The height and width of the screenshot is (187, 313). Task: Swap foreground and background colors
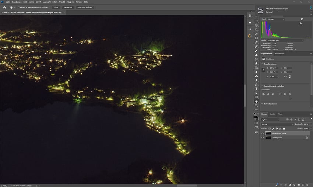(x=258, y=113)
